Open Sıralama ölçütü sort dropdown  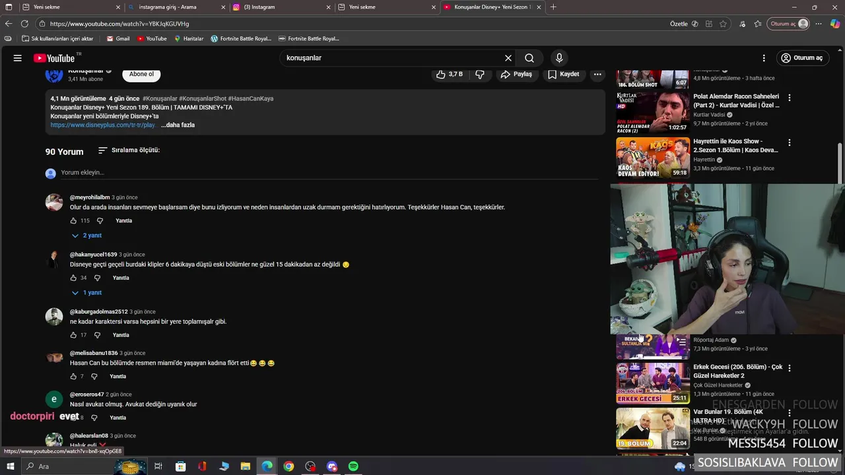coord(129,150)
